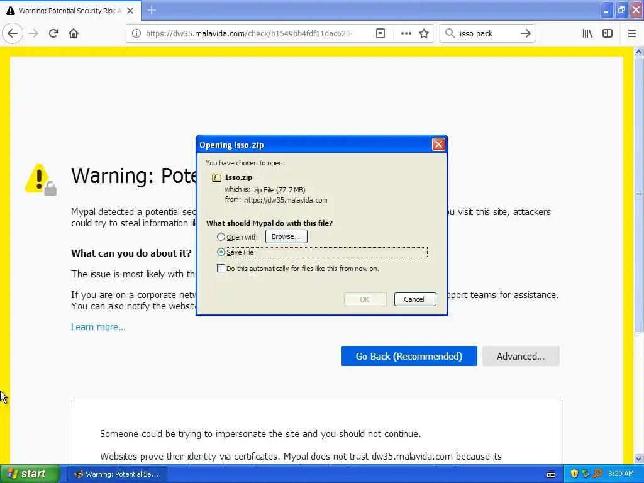
Task: Open the Windows start menu
Action: 30,474
